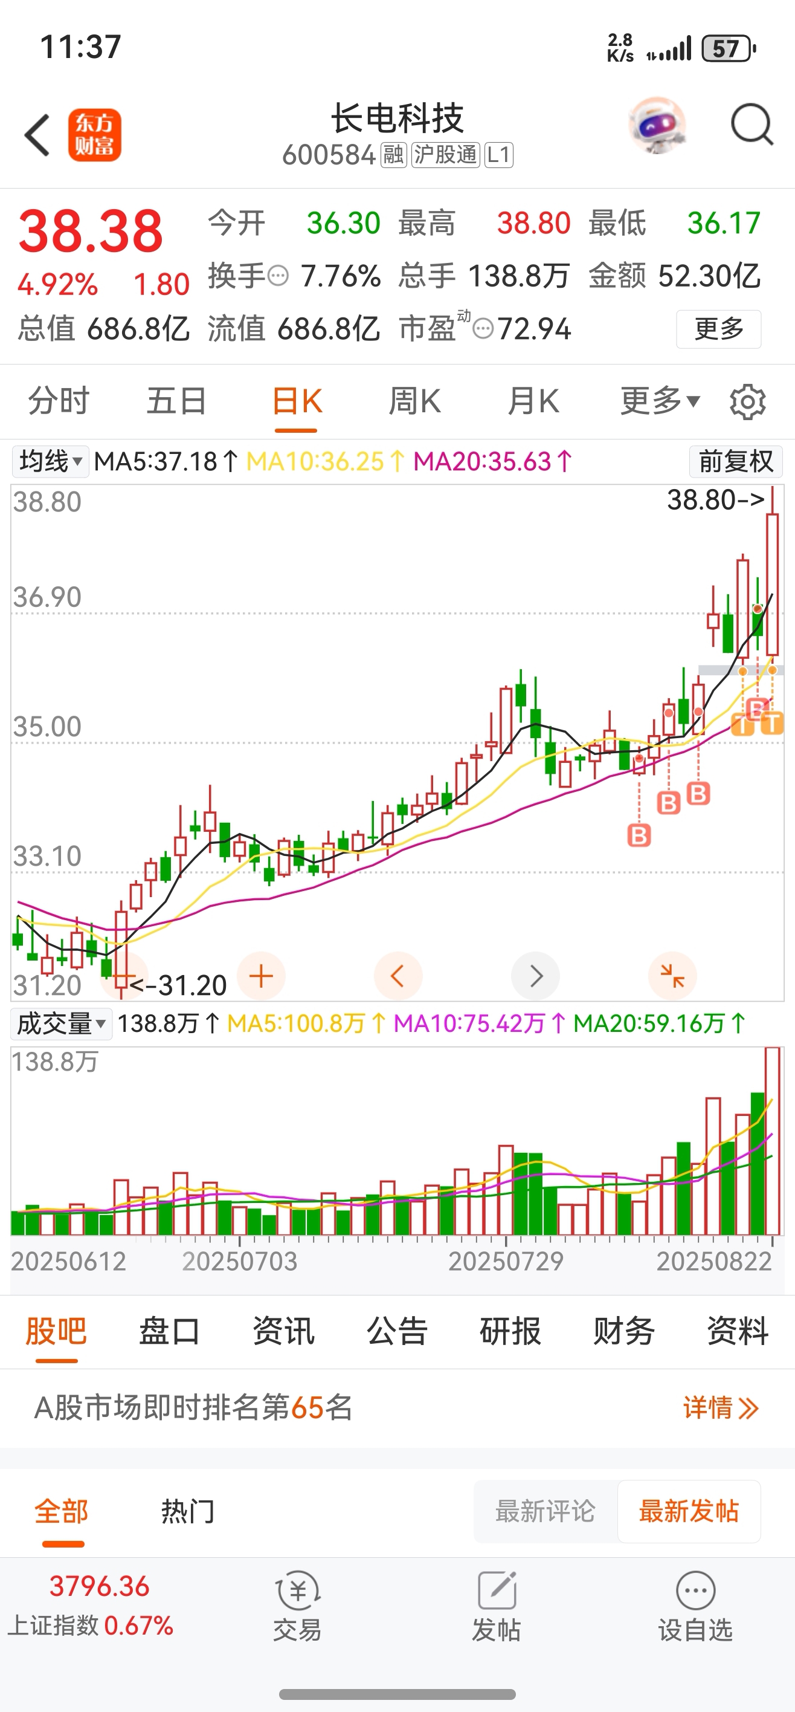This screenshot has width=795, height=1712.
Task: Tap the info icon beside 市盈
Action: pyautogui.click(x=483, y=328)
